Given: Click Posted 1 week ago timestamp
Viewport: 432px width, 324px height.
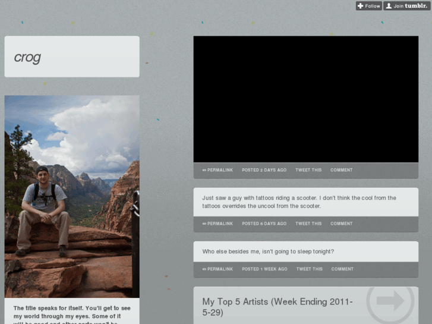Looking at the screenshot, I should click(x=264, y=269).
